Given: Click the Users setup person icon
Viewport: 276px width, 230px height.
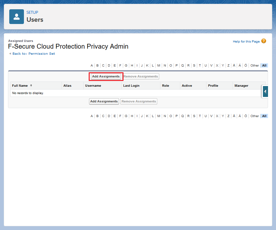Looking at the screenshot, I should coord(17,17).
